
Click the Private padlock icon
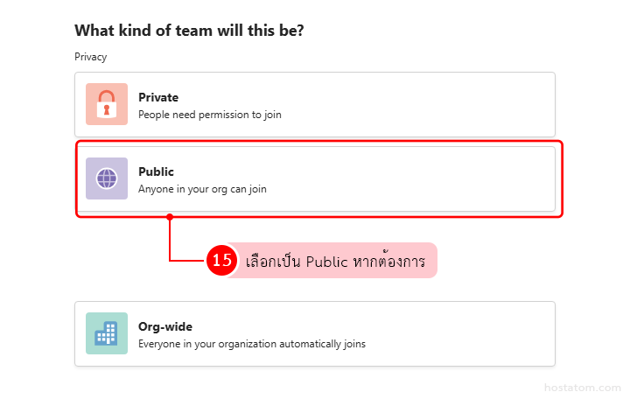(x=107, y=104)
